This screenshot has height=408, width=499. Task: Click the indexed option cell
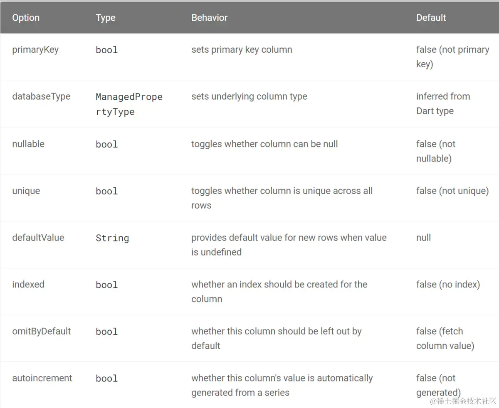pyautogui.click(x=28, y=285)
